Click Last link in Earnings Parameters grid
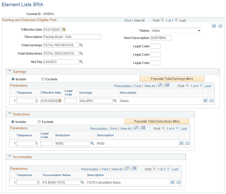 tap(208, 86)
